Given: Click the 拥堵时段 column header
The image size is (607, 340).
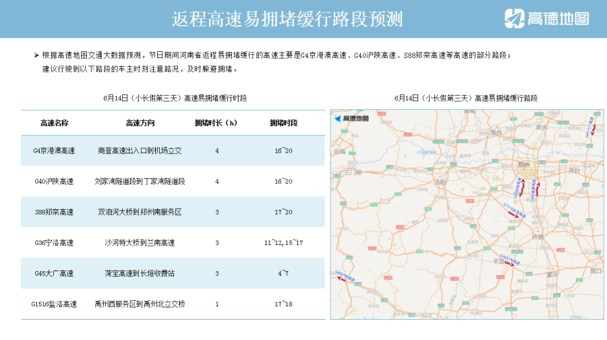Looking at the screenshot, I should click(283, 123).
